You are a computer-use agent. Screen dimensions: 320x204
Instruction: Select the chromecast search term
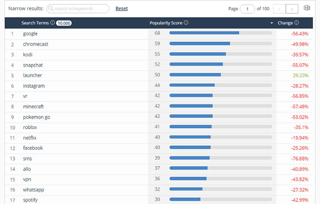(35, 44)
